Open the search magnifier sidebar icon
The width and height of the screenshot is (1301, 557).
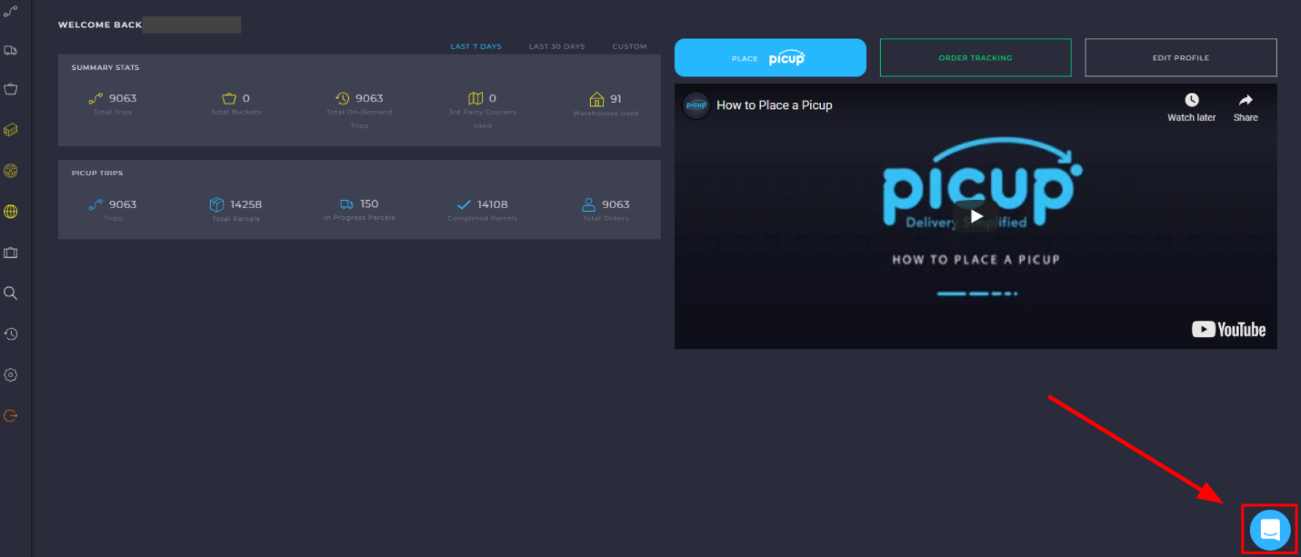(11, 293)
